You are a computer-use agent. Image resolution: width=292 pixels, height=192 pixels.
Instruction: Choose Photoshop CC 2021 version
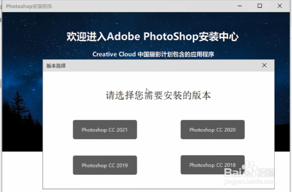tap(105, 130)
